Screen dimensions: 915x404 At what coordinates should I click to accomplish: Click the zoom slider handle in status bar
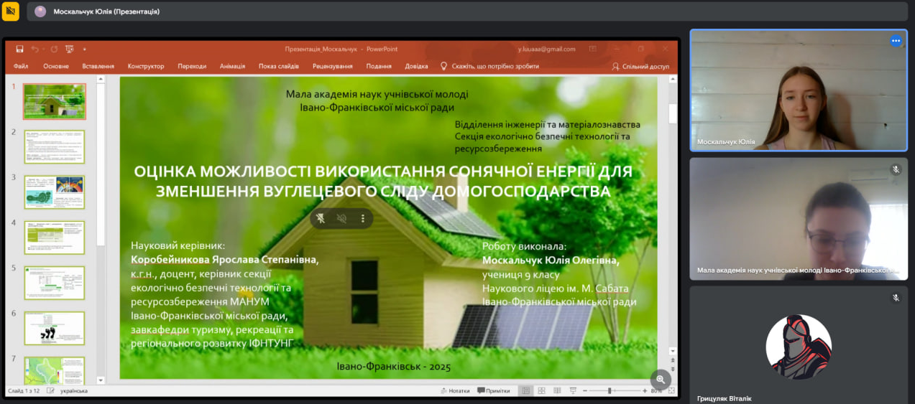coord(610,390)
